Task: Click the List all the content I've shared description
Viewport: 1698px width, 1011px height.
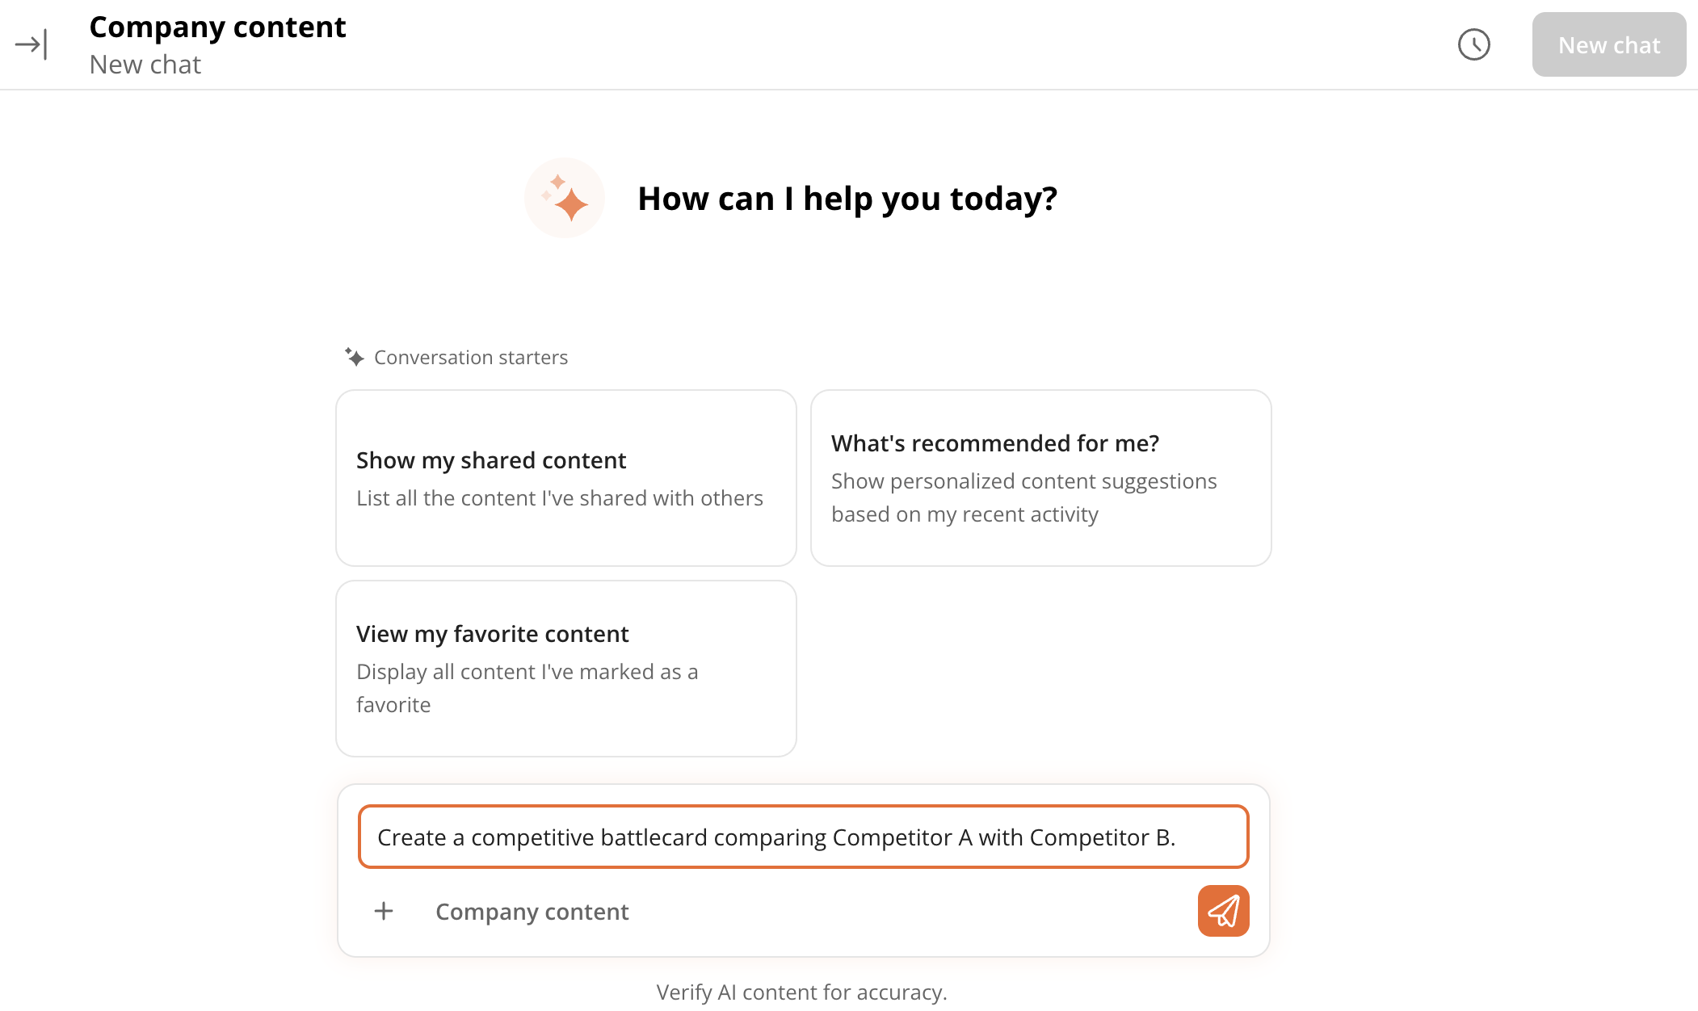Action: 560,498
